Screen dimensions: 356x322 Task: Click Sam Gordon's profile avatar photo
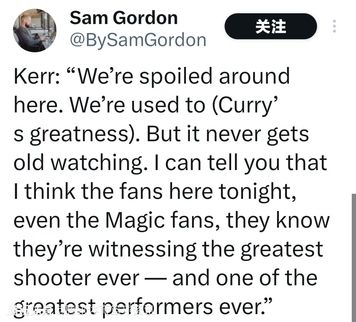[x=35, y=31]
